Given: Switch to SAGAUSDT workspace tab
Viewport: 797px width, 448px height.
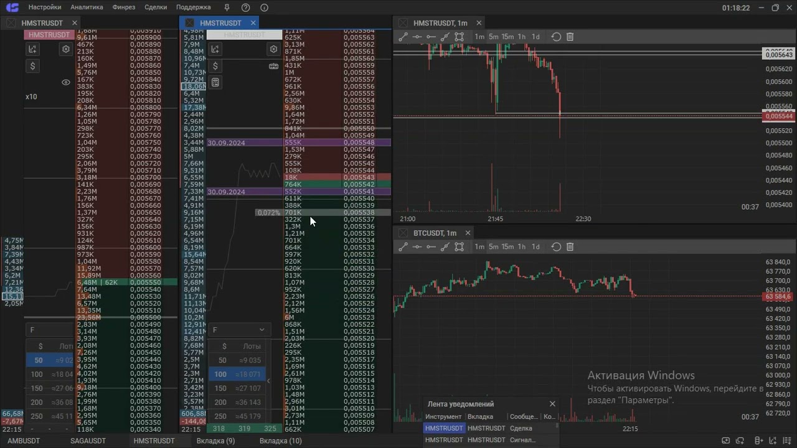Looking at the screenshot, I should pyautogui.click(x=88, y=441).
